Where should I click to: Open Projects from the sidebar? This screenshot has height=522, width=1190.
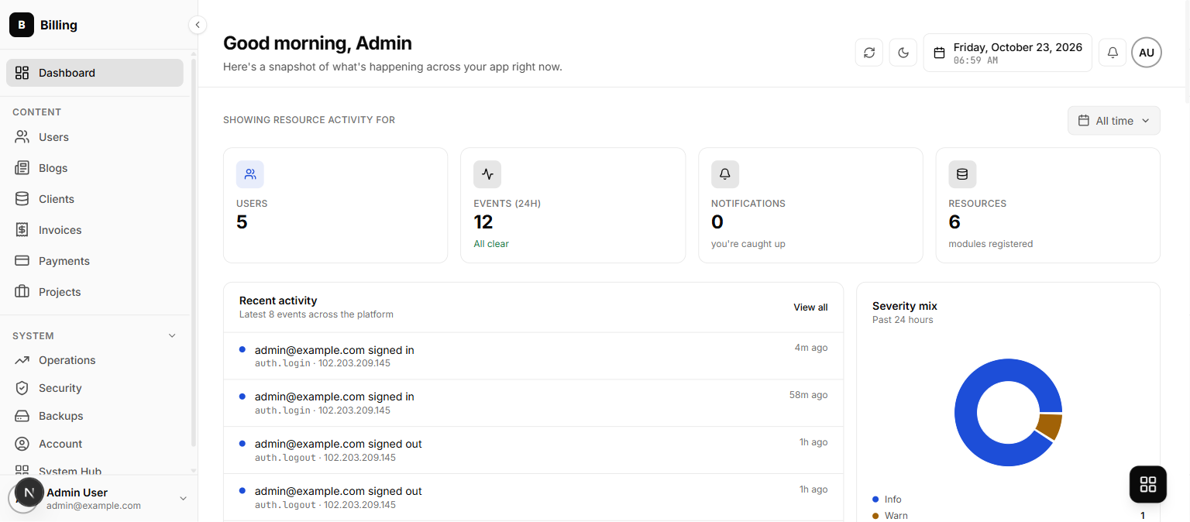point(95,292)
